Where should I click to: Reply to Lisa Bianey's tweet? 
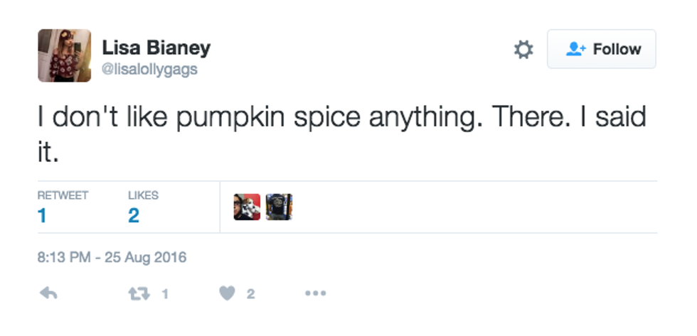click(48, 293)
